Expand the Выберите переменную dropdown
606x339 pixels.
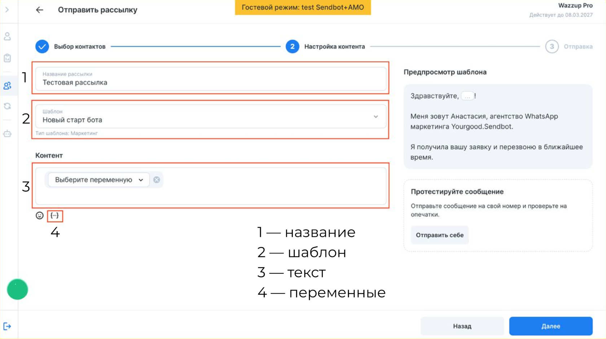(x=98, y=180)
